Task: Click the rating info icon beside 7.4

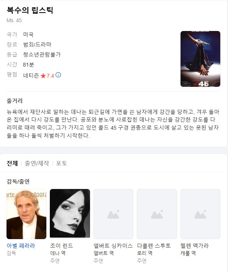Action: pos(58,75)
